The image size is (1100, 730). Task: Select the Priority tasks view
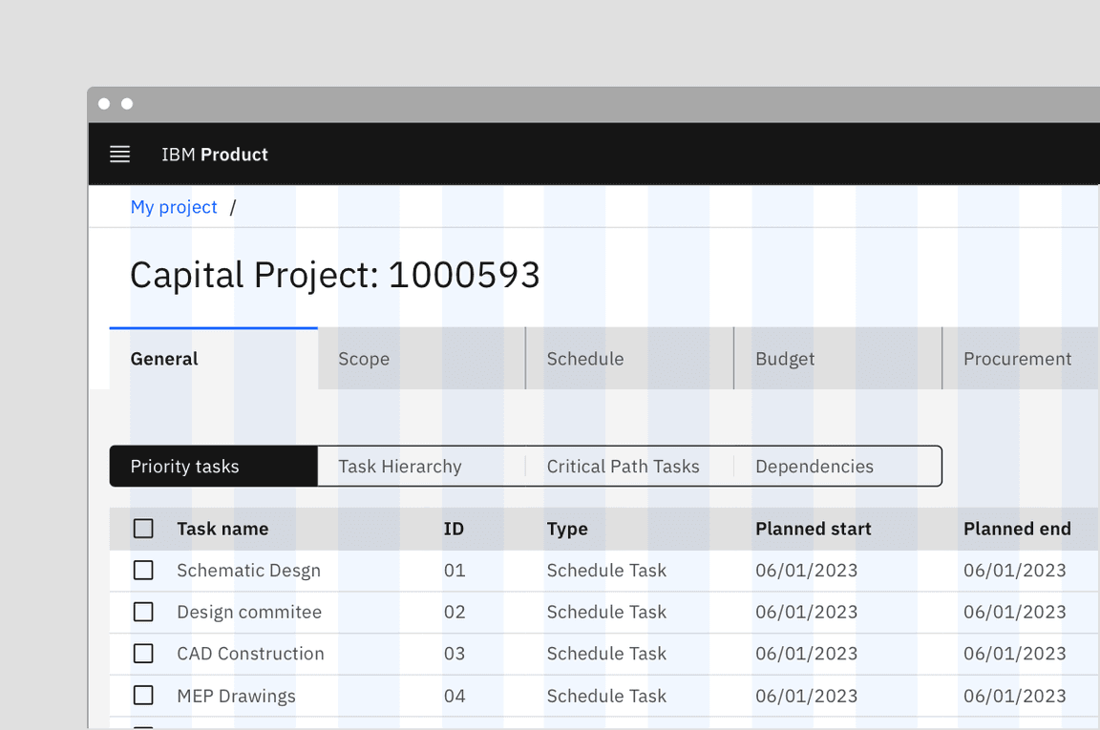tap(185, 467)
